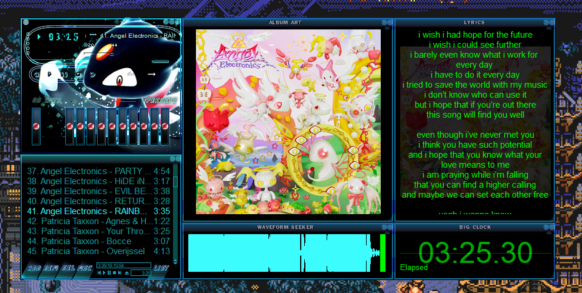Image resolution: width=582 pixels, height=293 pixels.
Task: Open the SEL menu in playlist
Action: pyautogui.click(x=68, y=268)
